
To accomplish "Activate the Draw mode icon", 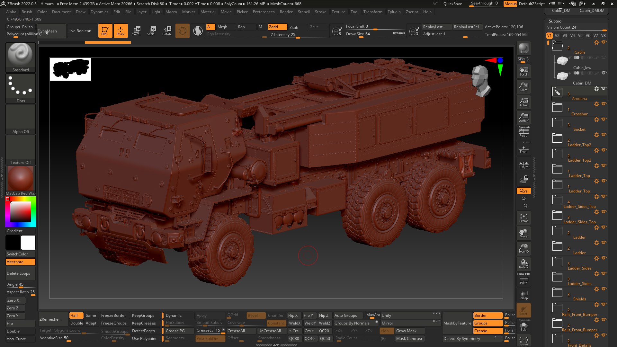I will (x=121, y=31).
